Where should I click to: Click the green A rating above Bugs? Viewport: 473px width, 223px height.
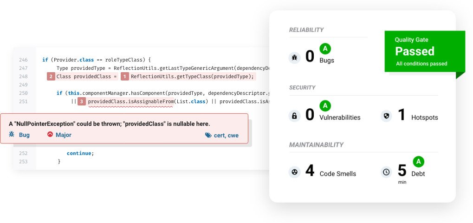[x=325, y=49]
